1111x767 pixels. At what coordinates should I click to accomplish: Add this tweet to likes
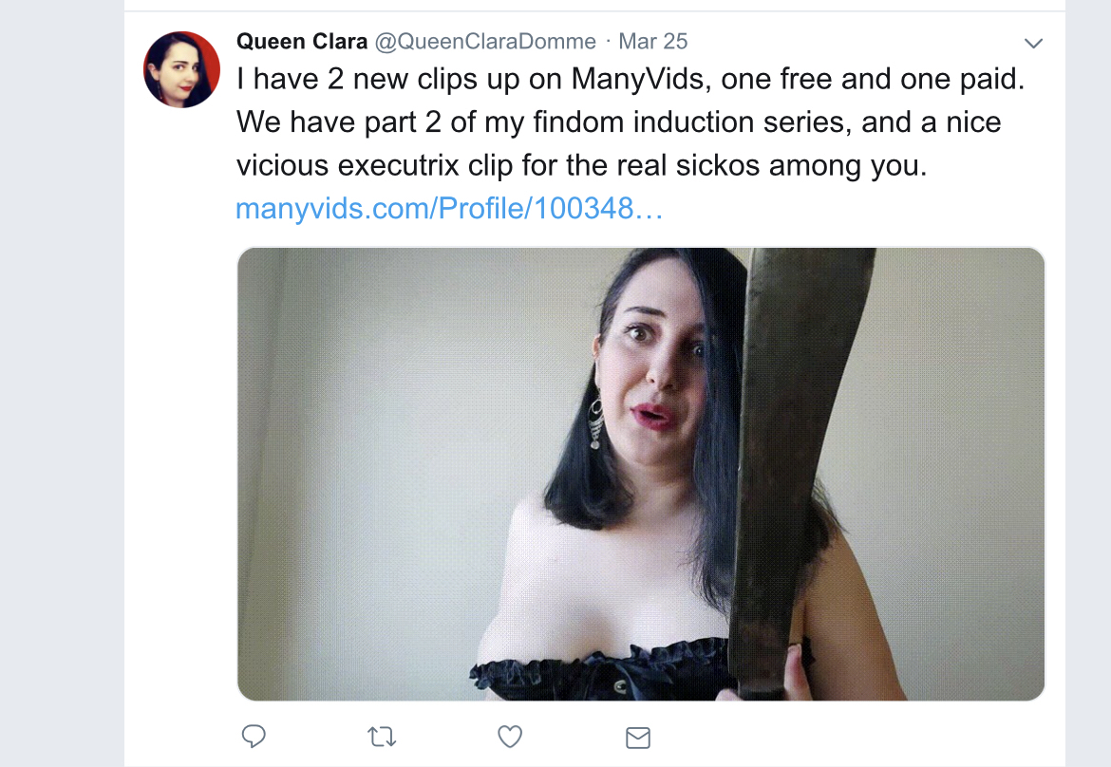(509, 737)
